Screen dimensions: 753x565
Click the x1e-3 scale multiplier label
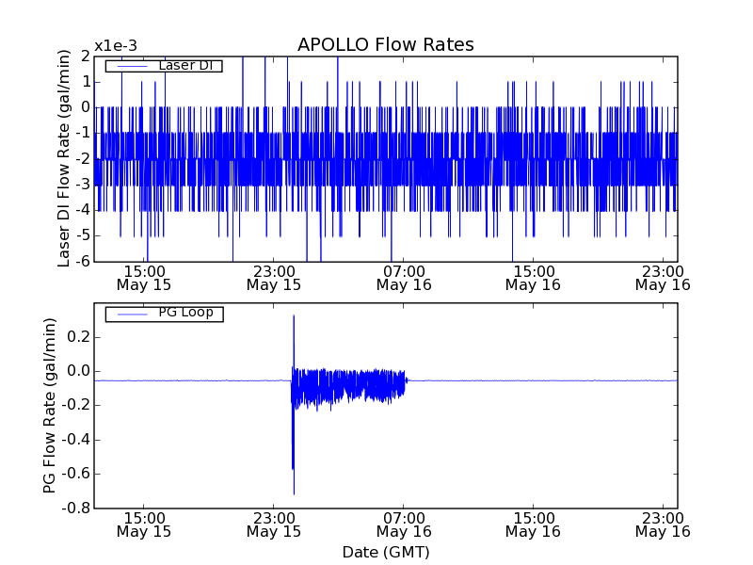tap(116, 46)
